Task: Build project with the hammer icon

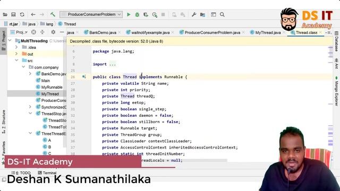Action: coord(53,14)
